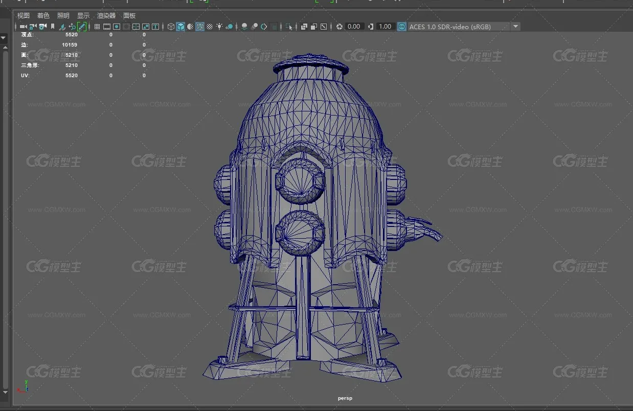Click the 顶点 vertex count 5520
The width and height of the screenshot is (633, 411).
coord(72,35)
